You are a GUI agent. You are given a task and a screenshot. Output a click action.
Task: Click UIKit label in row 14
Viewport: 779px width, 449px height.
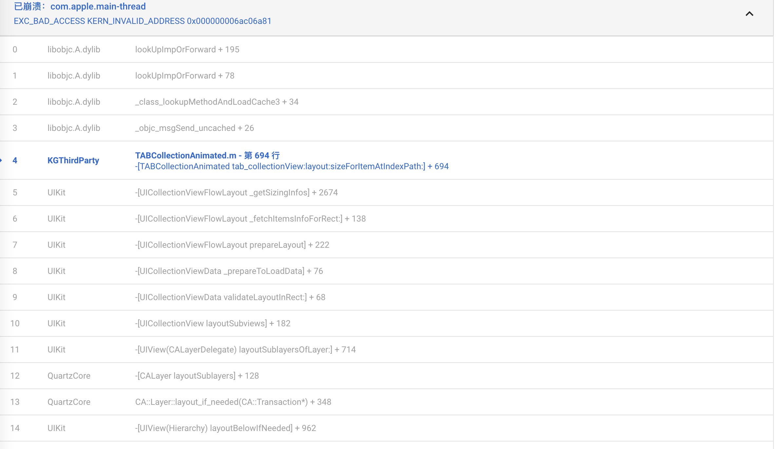click(x=56, y=428)
